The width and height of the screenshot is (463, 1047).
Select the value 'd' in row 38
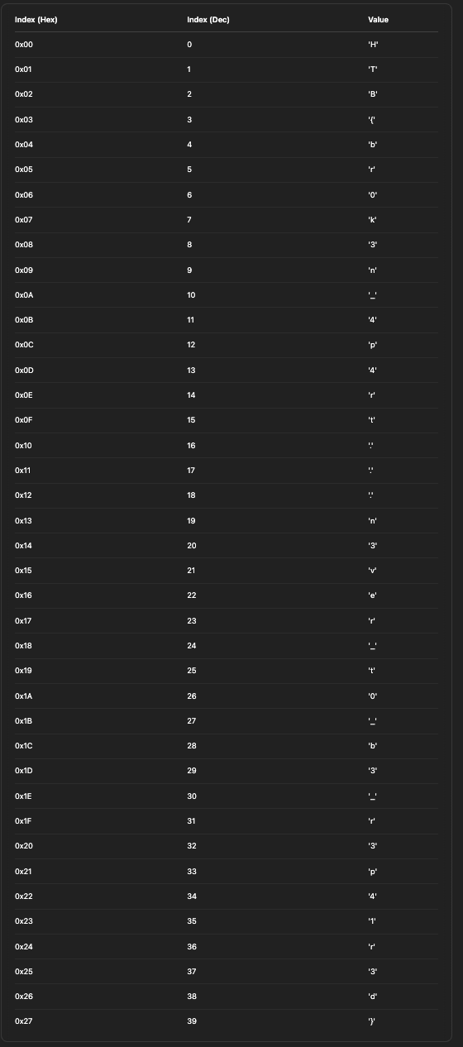(373, 996)
